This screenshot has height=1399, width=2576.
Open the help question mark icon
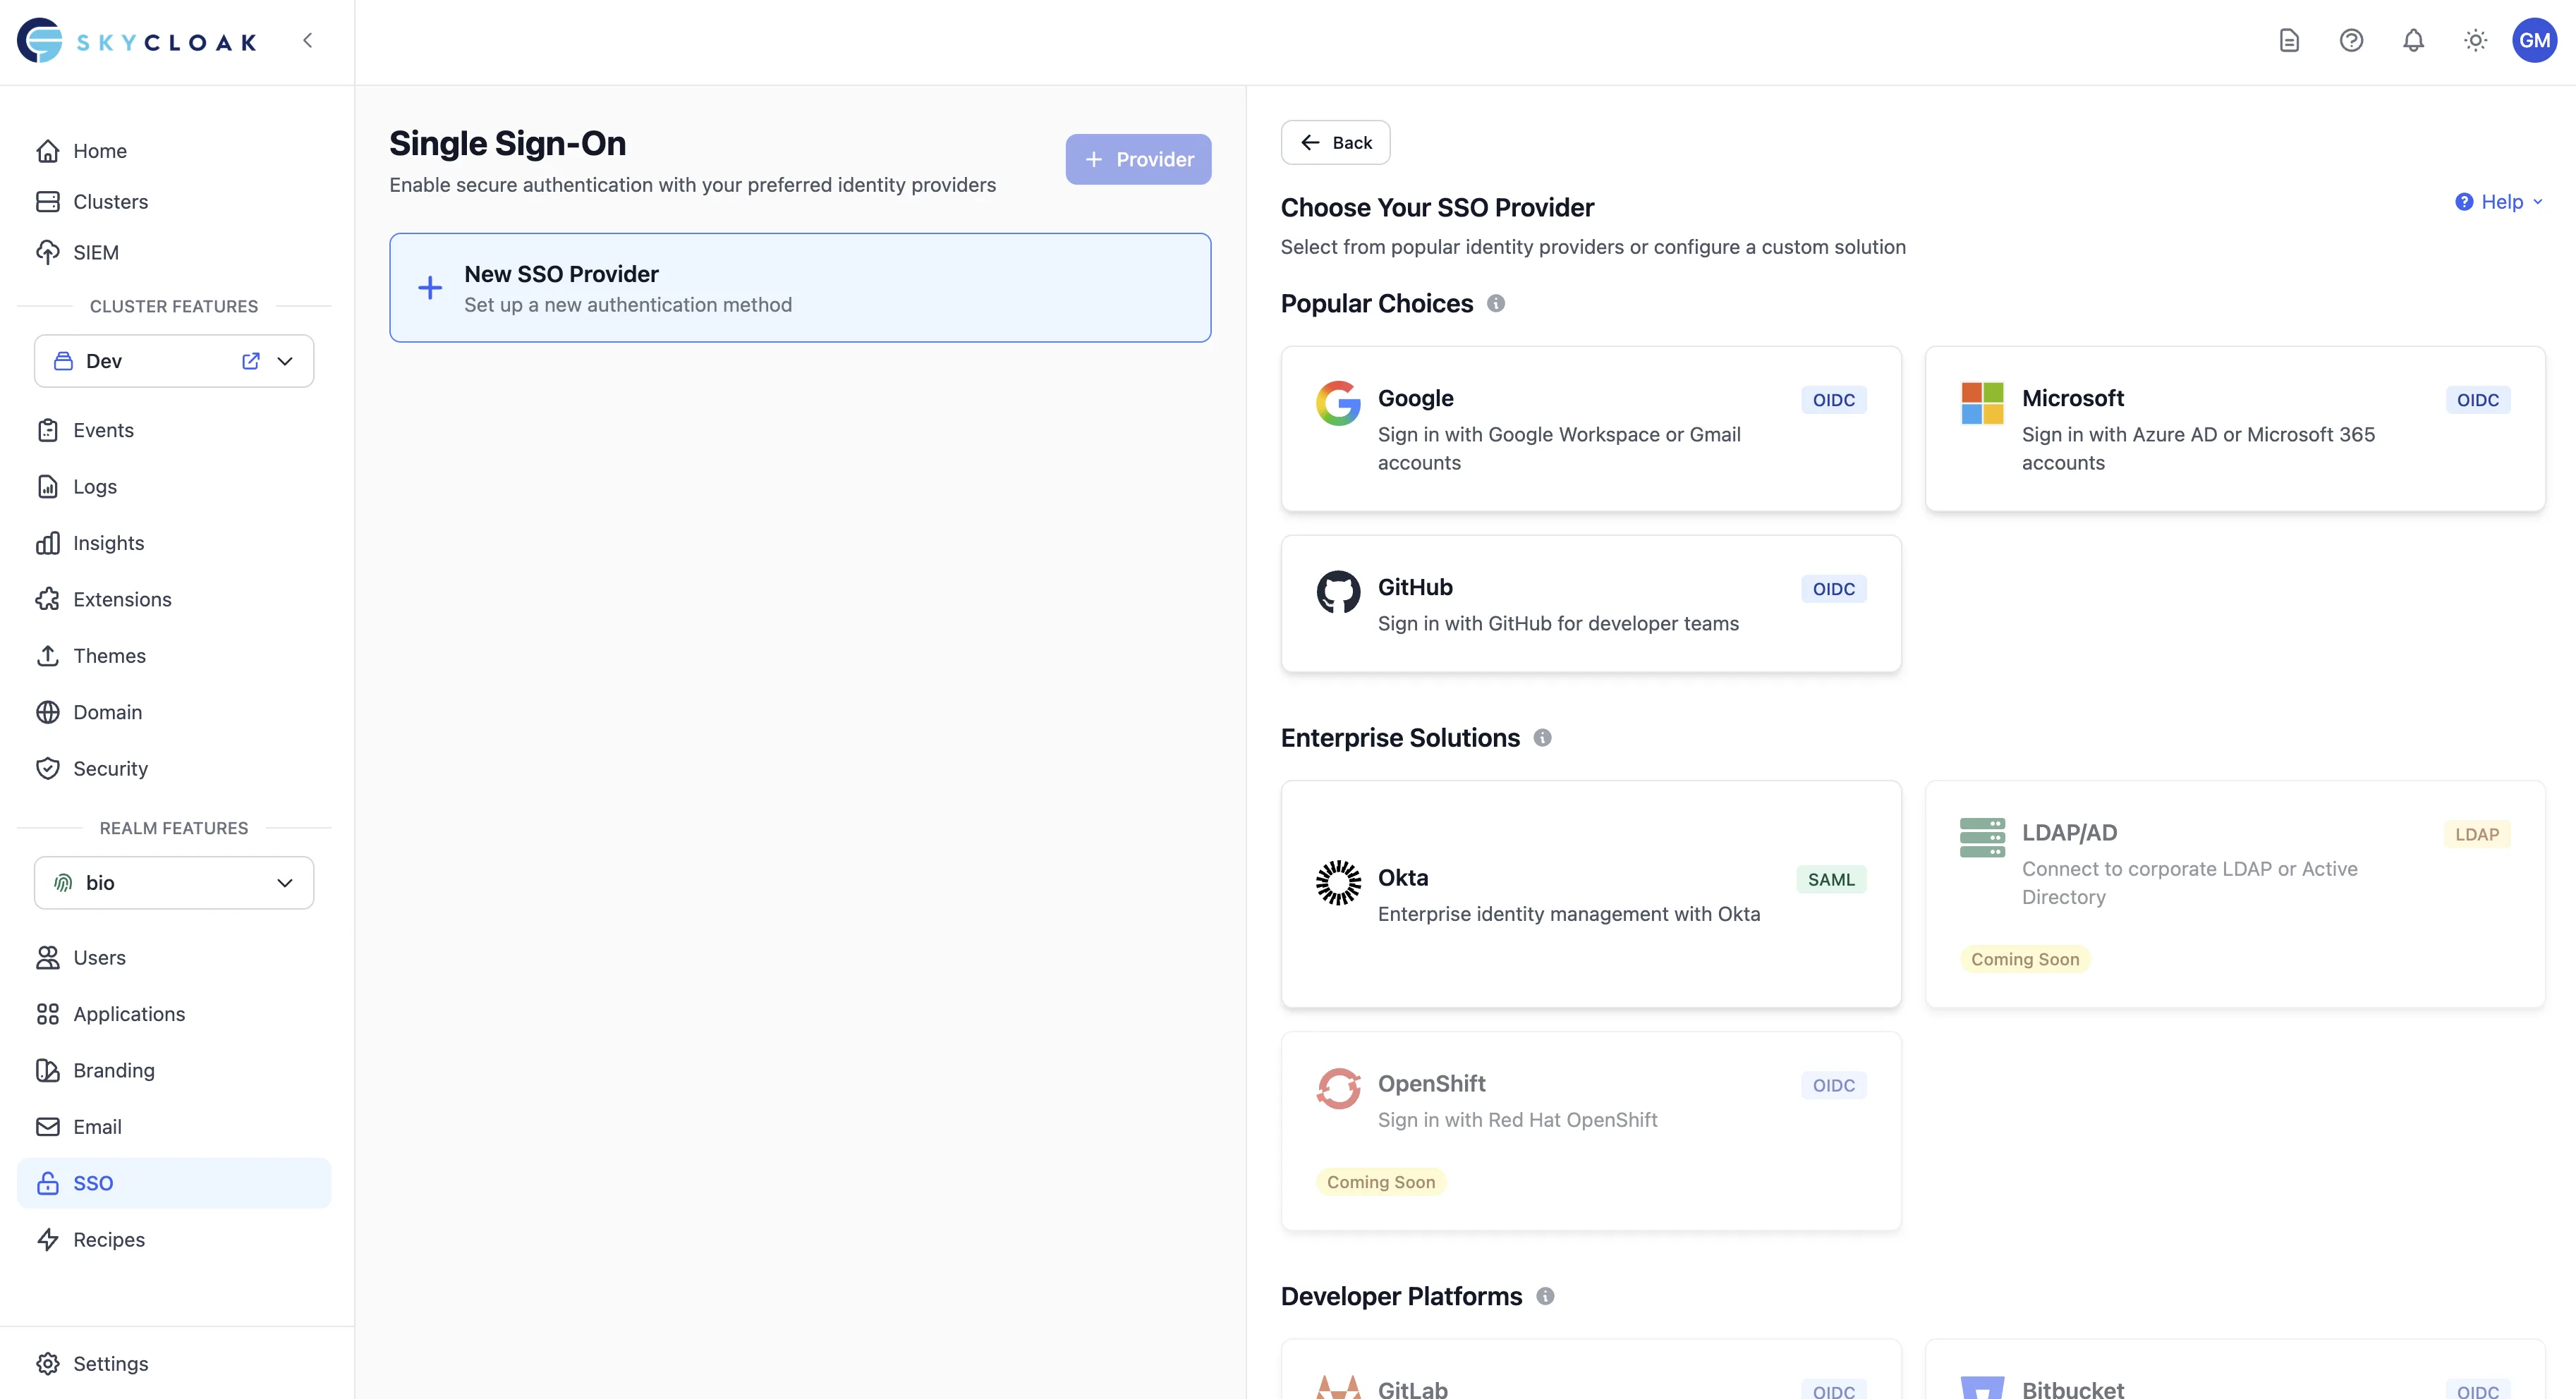2351,40
